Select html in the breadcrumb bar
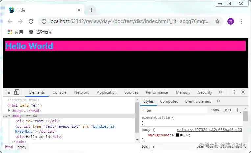This screenshot has height=153, width=251. (9, 147)
